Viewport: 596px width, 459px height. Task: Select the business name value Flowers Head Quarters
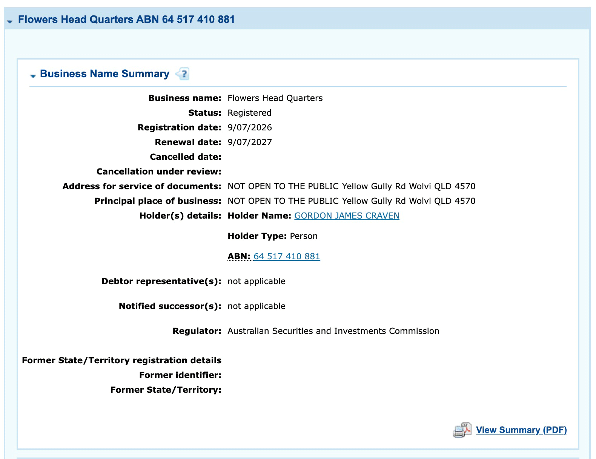click(x=275, y=98)
